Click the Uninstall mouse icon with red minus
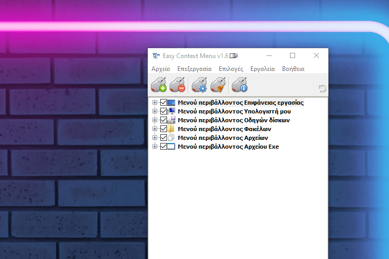The height and width of the screenshot is (259, 389). [x=177, y=84]
